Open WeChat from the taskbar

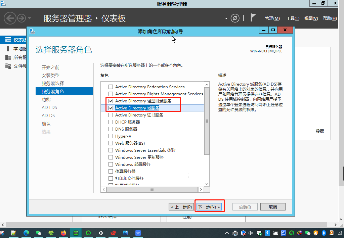click(x=39, y=233)
